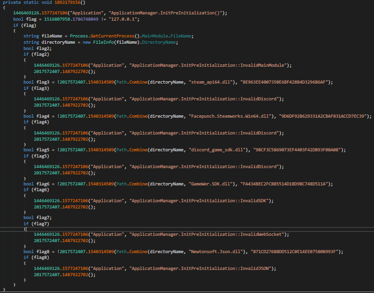Click the InvalidJSON string literal
The height and width of the screenshot is (293, 374).
(201, 269)
